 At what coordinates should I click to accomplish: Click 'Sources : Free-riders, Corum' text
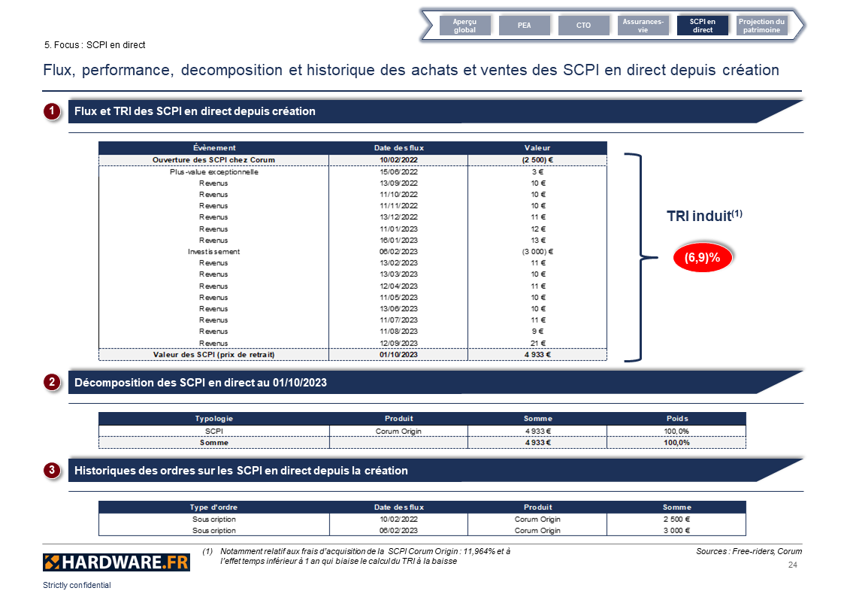pos(749,551)
